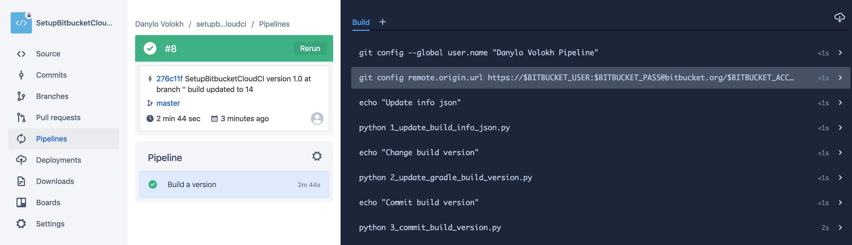The height and width of the screenshot is (245, 852).
Task: Click the repository avatar icon
Action: pyautogui.click(x=21, y=23)
